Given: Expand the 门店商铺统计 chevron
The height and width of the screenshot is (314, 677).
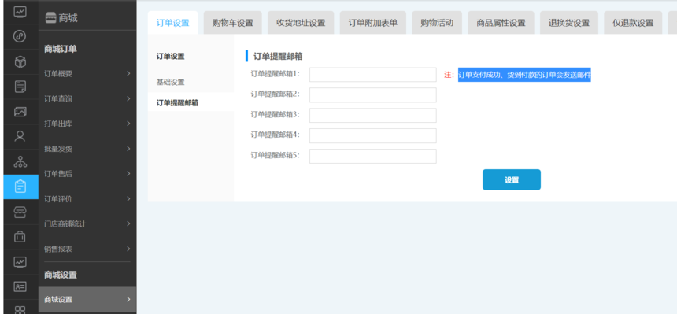Looking at the screenshot, I should coord(128,223).
